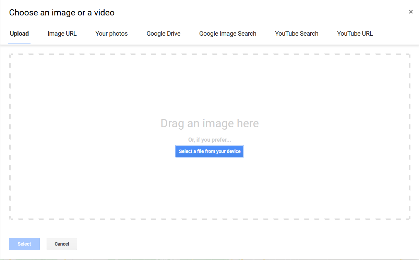Click the "Choose an image or a video" title
419x260 pixels.
click(x=62, y=13)
